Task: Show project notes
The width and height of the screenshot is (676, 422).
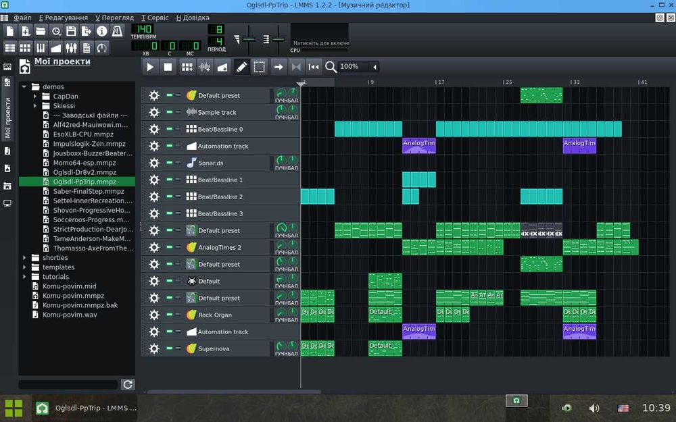Action: pyautogui.click(x=87, y=48)
